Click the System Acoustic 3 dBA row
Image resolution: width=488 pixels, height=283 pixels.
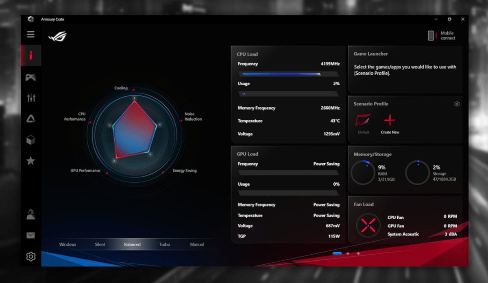point(422,234)
